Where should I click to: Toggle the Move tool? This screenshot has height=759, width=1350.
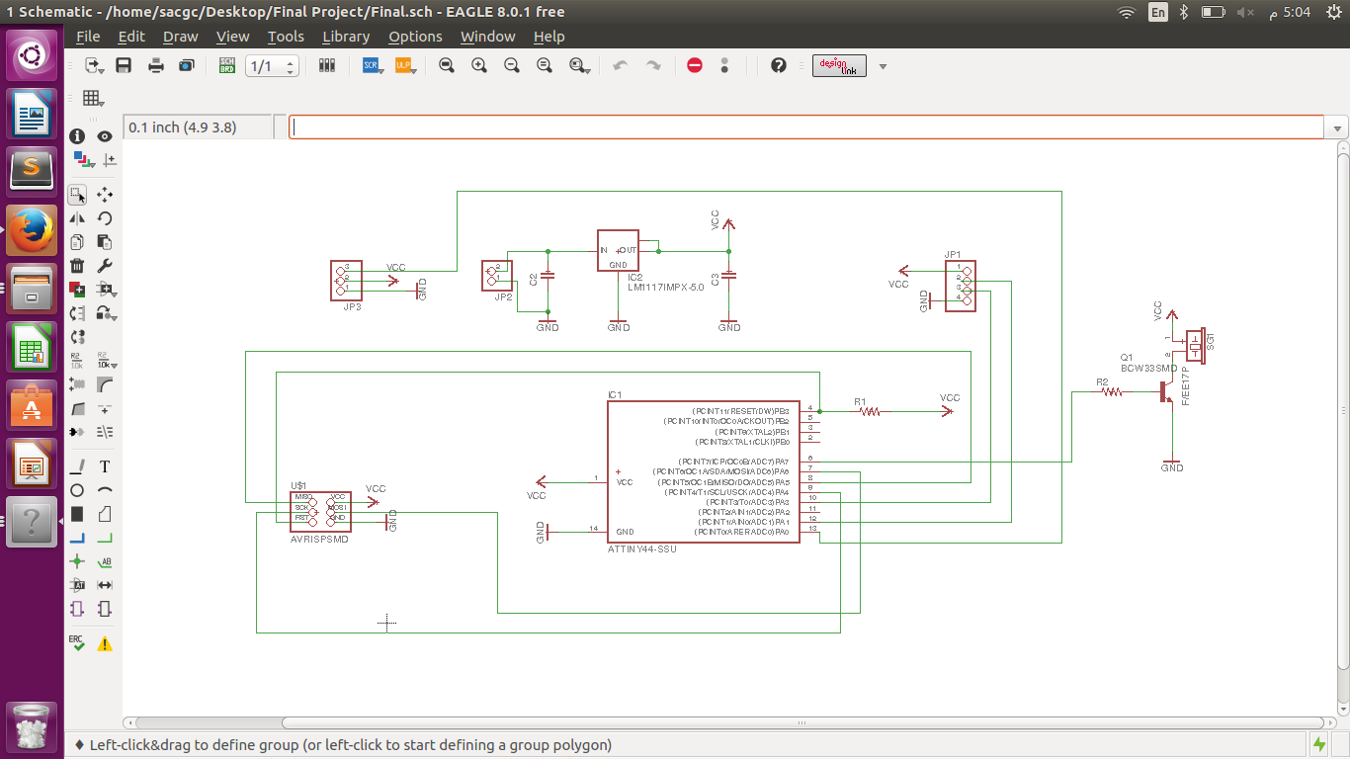[x=105, y=195]
